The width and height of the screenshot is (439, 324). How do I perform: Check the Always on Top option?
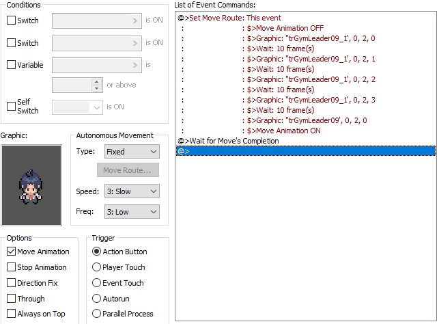tap(12, 314)
